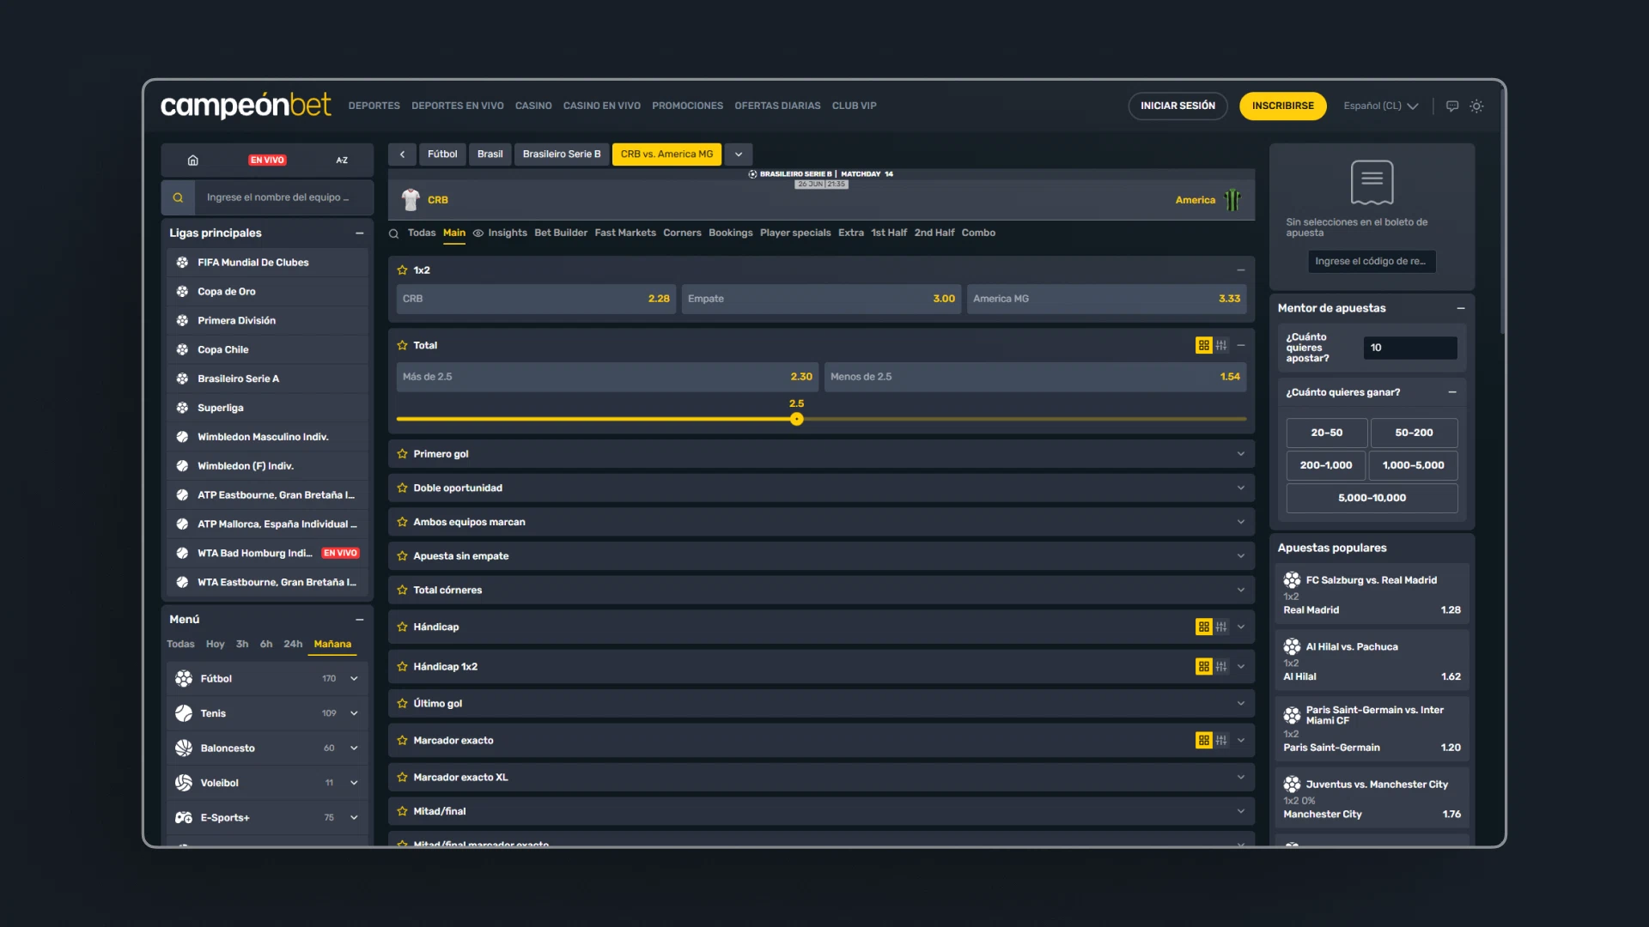Toggle light theme sun icon
The height and width of the screenshot is (927, 1649).
click(x=1476, y=106)
